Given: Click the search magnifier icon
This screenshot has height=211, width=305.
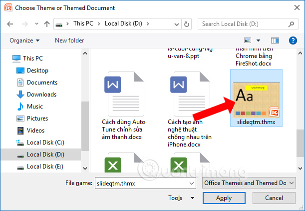Looking at the screenshot, I should (291, 24).
